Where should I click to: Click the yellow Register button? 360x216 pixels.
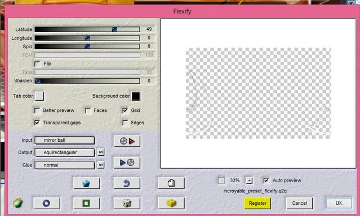coord(257,203)
